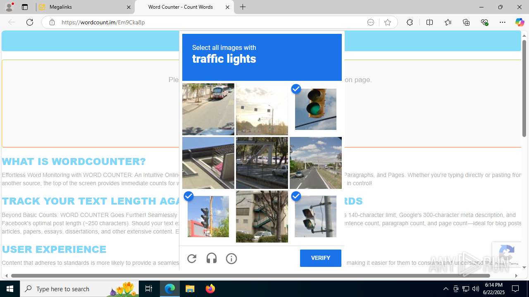Close the Megalinks tab
This screenshot has height=297, width=529.
pyautogui.click(x=129, y=7)
